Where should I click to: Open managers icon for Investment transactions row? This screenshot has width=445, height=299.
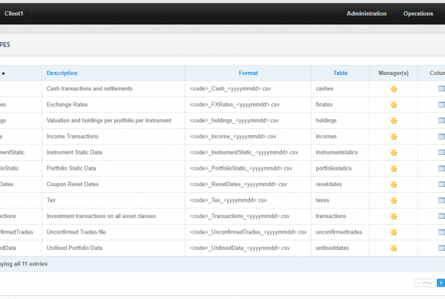393,216
